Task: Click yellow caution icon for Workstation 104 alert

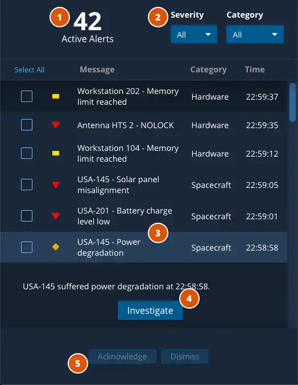Action: pos(56,153)
